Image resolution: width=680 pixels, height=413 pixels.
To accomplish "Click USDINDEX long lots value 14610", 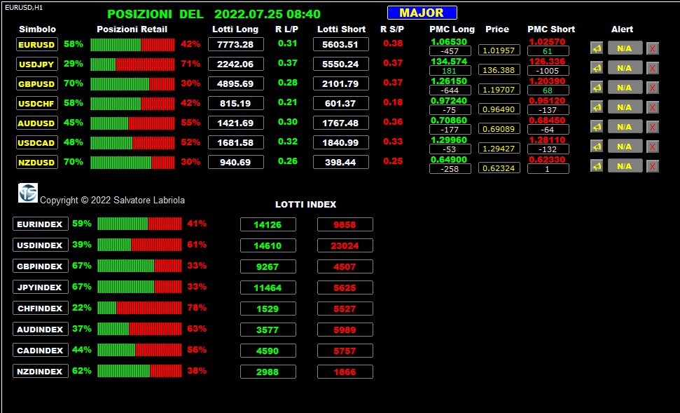I will (268, 245).
